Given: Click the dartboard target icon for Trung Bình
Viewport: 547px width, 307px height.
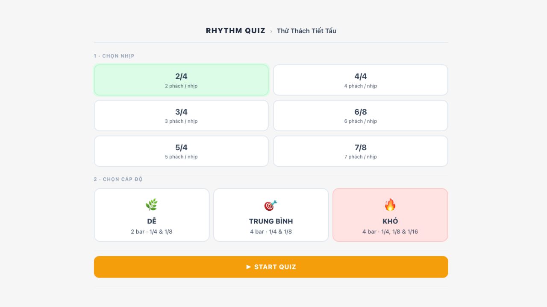Looking at the screenshot, I should pyautogui.click(x=271, y=205).
